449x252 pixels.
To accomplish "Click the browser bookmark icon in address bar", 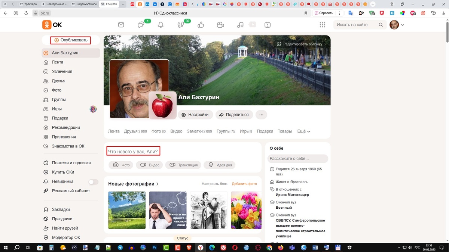I will [x=306, y=13].
